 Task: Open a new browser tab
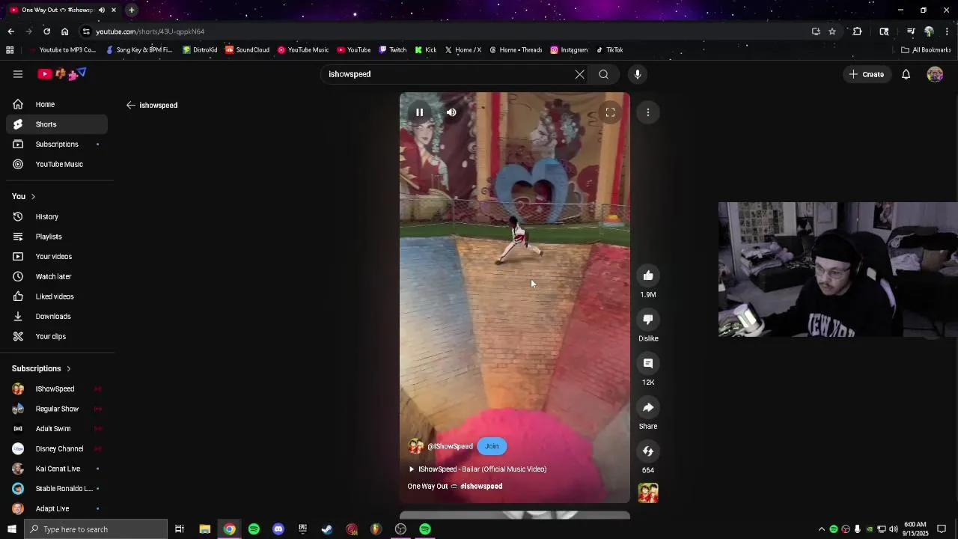click(132, 10)
